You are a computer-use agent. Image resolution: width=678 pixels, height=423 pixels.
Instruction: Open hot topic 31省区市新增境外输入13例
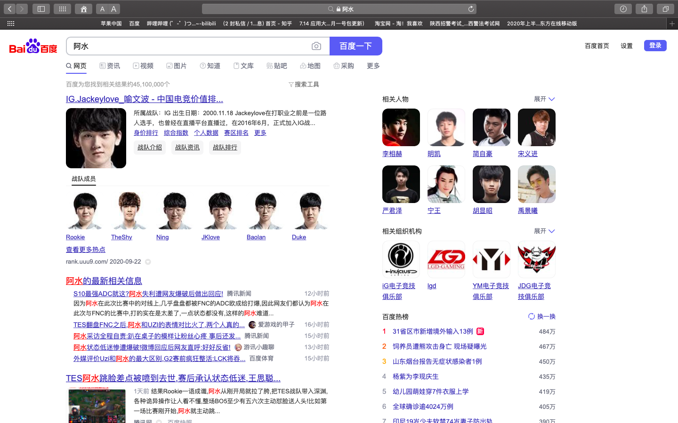pyautogui.click(x=433, y=332)
